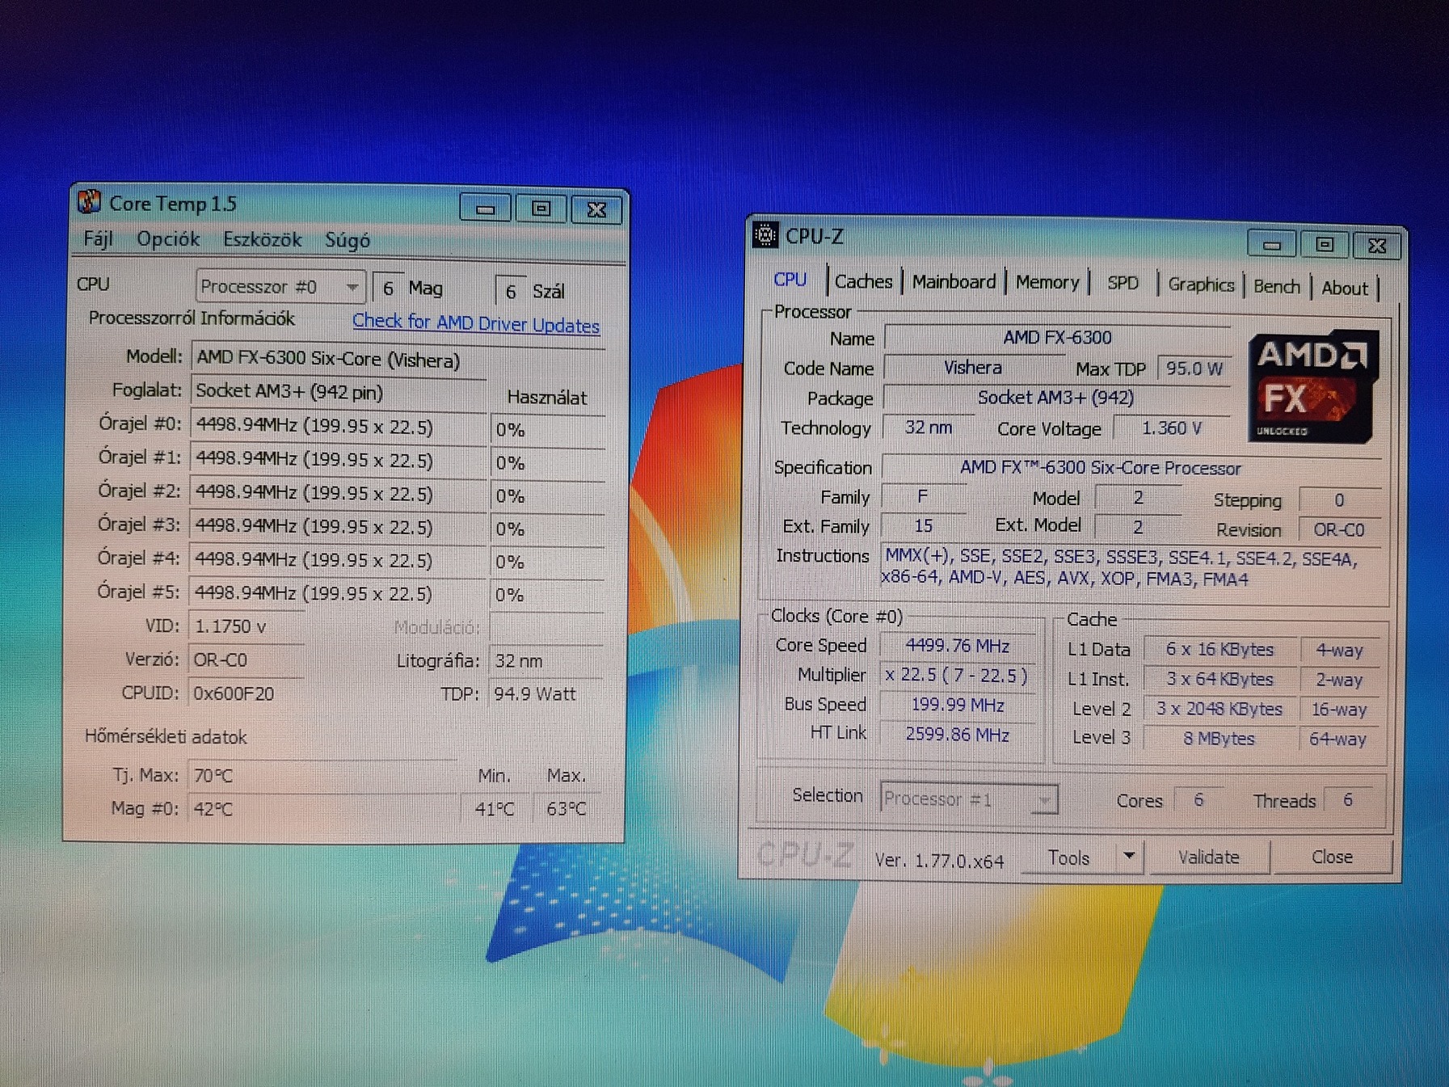
Task: Switch to the Graphics tab
Action: point(1201,285)
